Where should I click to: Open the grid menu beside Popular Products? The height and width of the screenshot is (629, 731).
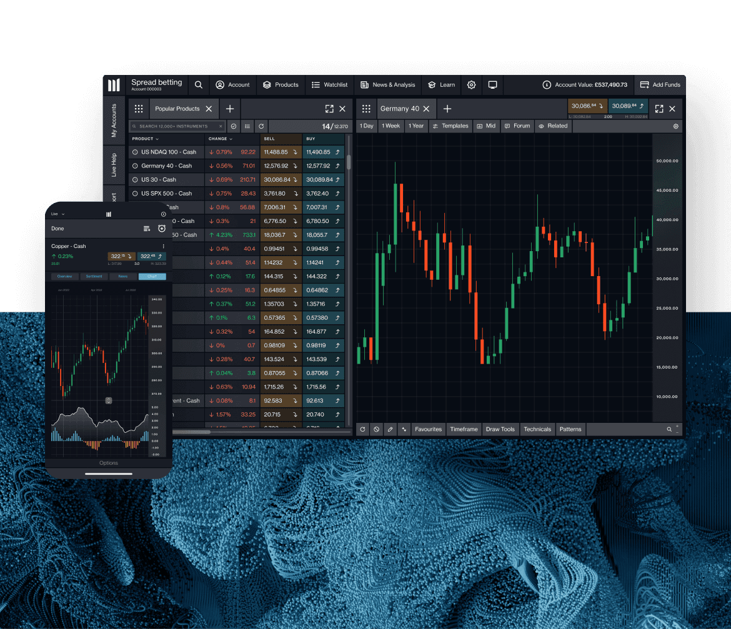pyautogui.click(x=139, y=109)
